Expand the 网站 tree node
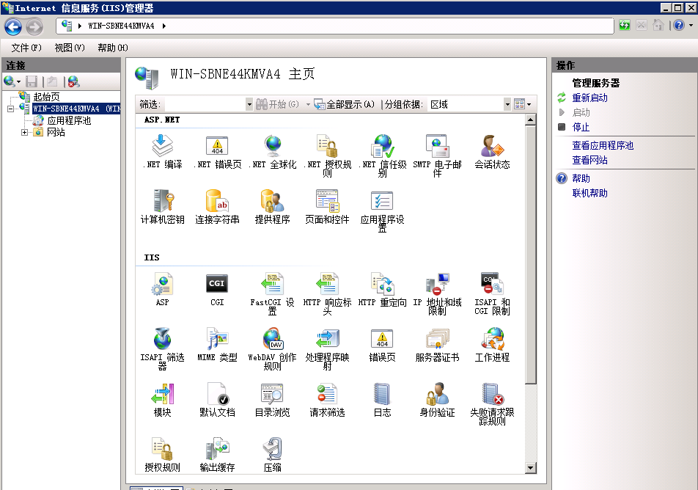Viewport: 698px width, 490px height. [x=24, y=133]
